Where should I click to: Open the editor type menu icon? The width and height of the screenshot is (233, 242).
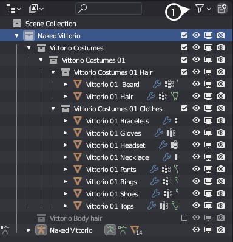[13, 9]
